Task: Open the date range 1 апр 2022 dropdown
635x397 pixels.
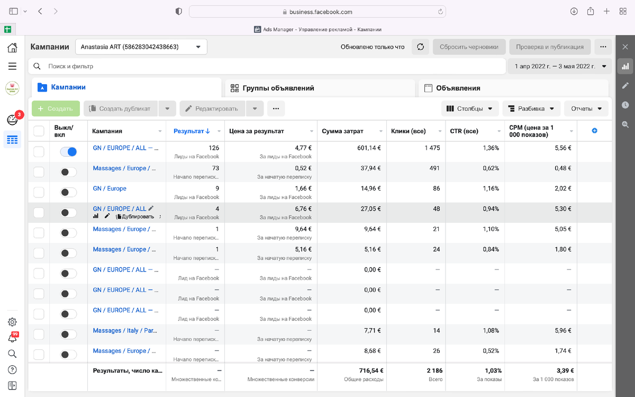Action: [x=560, y=66]
